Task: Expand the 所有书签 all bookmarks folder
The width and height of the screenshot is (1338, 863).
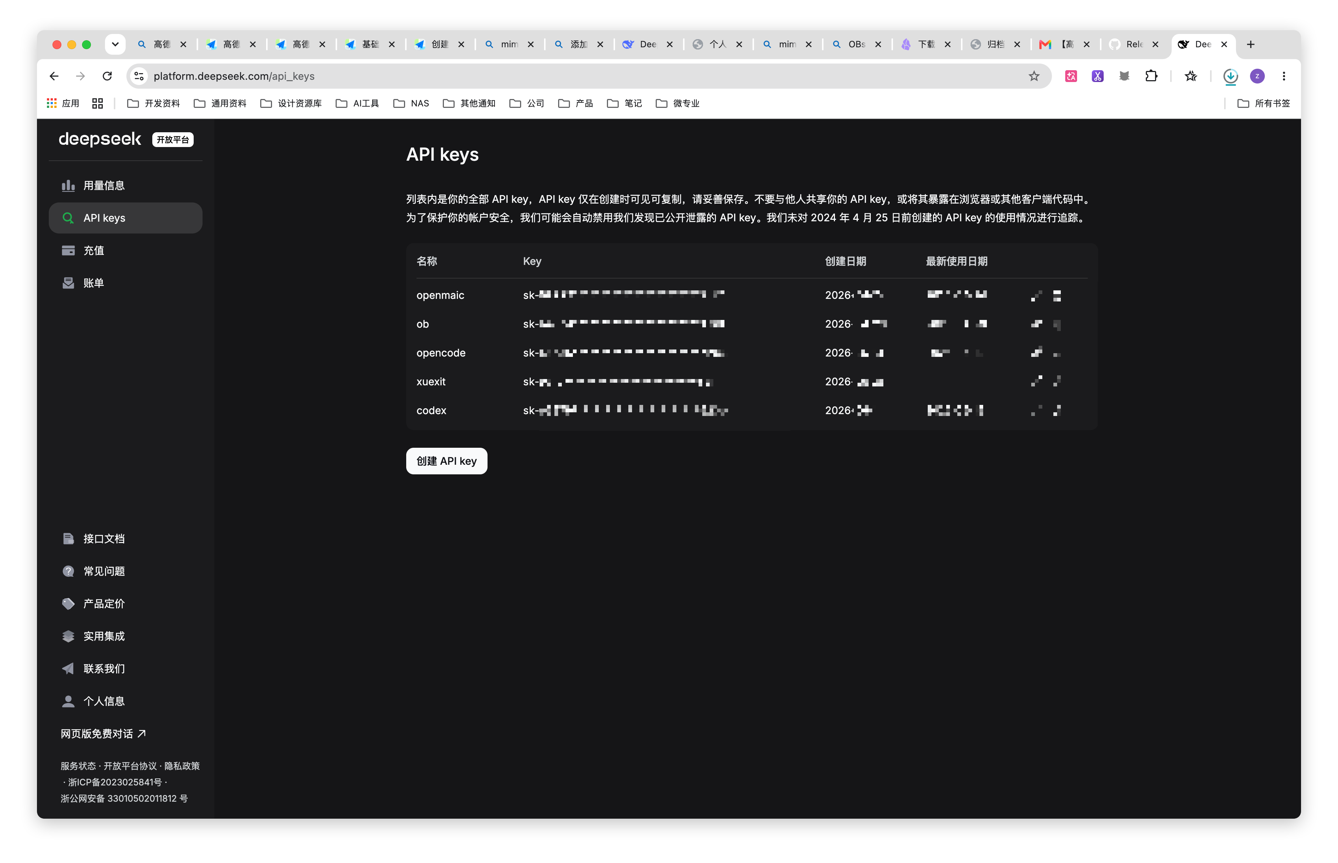Action: 1263,103
